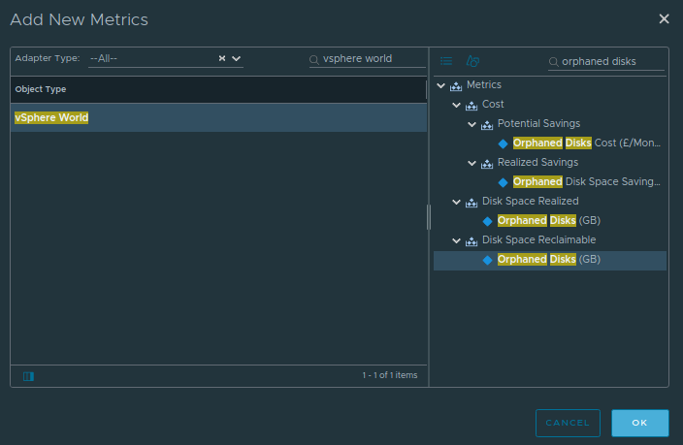Clear the Adapter Type selection
Image resolution: width=683 pixels, height=445 pixels.
pyautogui.click(x=222, y=58)
